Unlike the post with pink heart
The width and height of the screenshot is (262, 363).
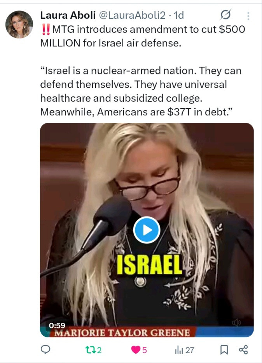coord(136,350)
